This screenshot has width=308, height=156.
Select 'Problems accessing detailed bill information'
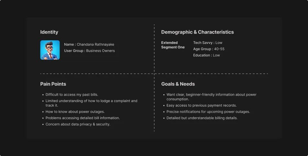coord(82,118)
